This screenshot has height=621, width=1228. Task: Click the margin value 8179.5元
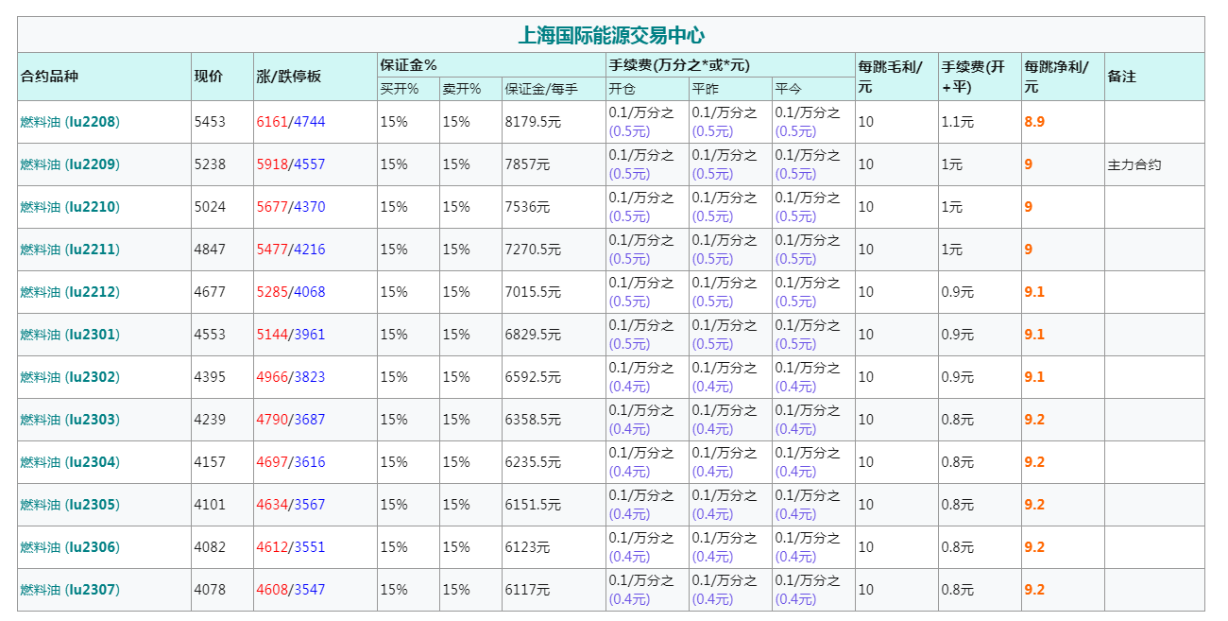[534, 122]
